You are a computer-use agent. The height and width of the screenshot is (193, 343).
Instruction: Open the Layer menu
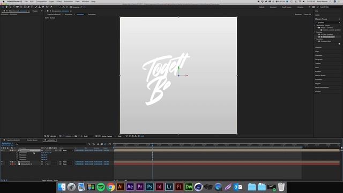click(x=51, y=2)
